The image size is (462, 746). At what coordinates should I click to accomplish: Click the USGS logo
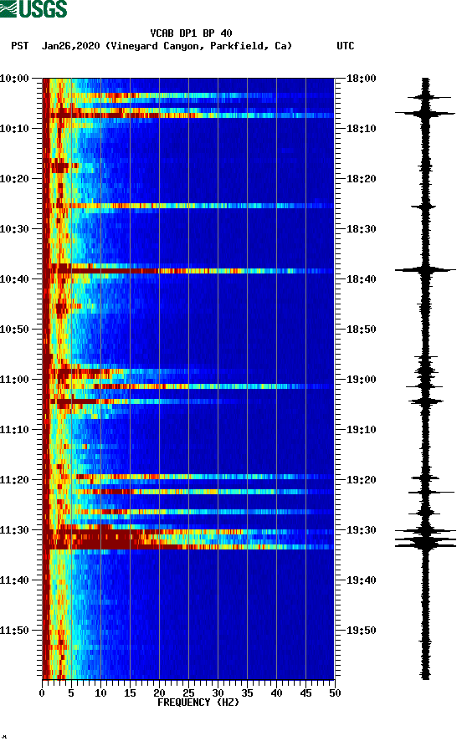(33, 8)
